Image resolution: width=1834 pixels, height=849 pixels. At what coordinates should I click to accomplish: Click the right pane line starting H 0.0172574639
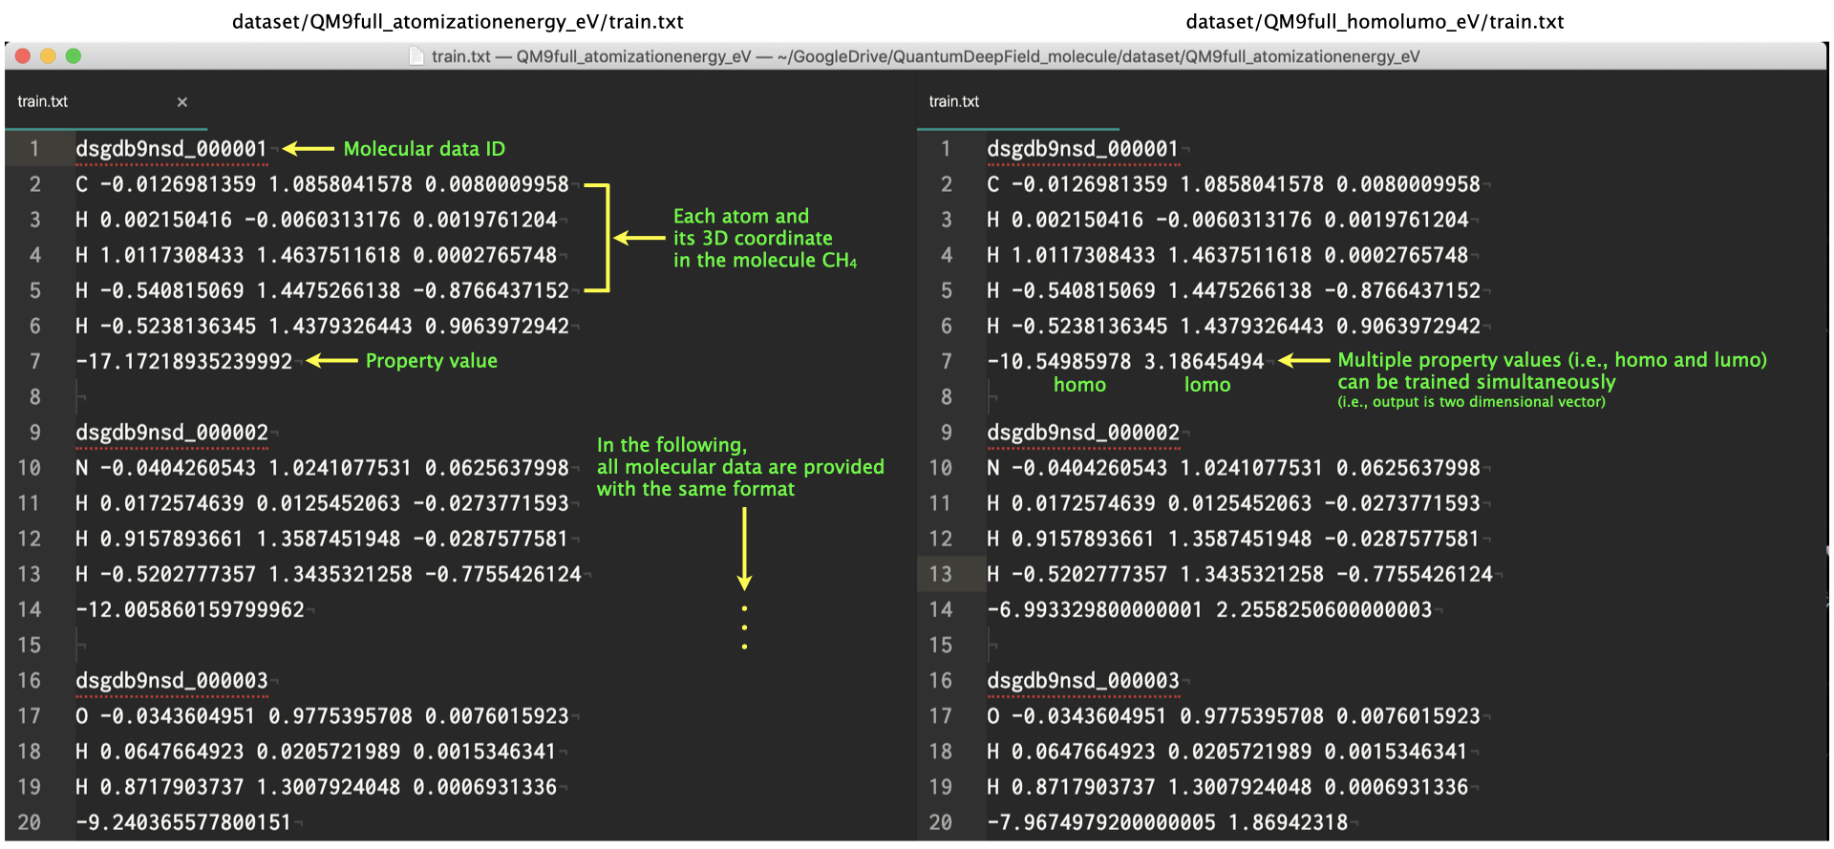1233,503
